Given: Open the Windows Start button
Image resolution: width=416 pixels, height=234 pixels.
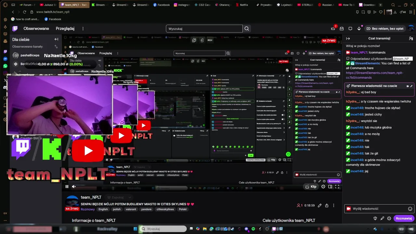Looking at the screenshot, I should pyautogui.click(x=135, y=229).
